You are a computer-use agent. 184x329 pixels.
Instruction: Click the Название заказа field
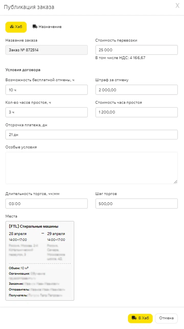[x=46, y=50]
